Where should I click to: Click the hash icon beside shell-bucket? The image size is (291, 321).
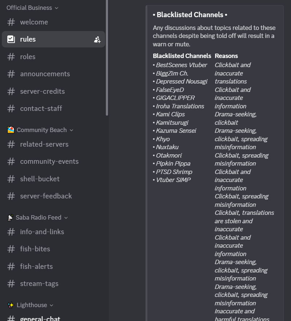coord(11,179)
